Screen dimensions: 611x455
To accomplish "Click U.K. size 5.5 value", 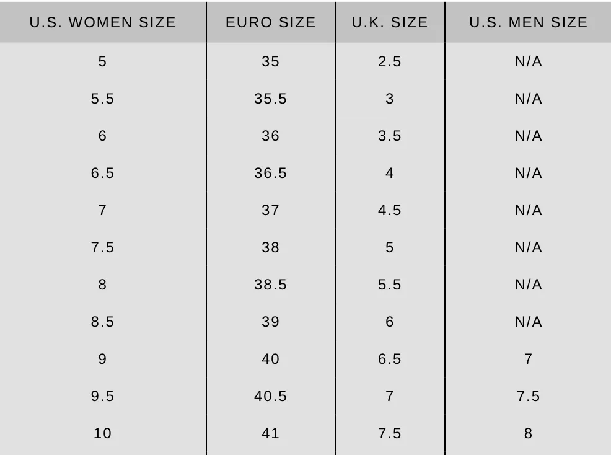I will tap(390, 285).
